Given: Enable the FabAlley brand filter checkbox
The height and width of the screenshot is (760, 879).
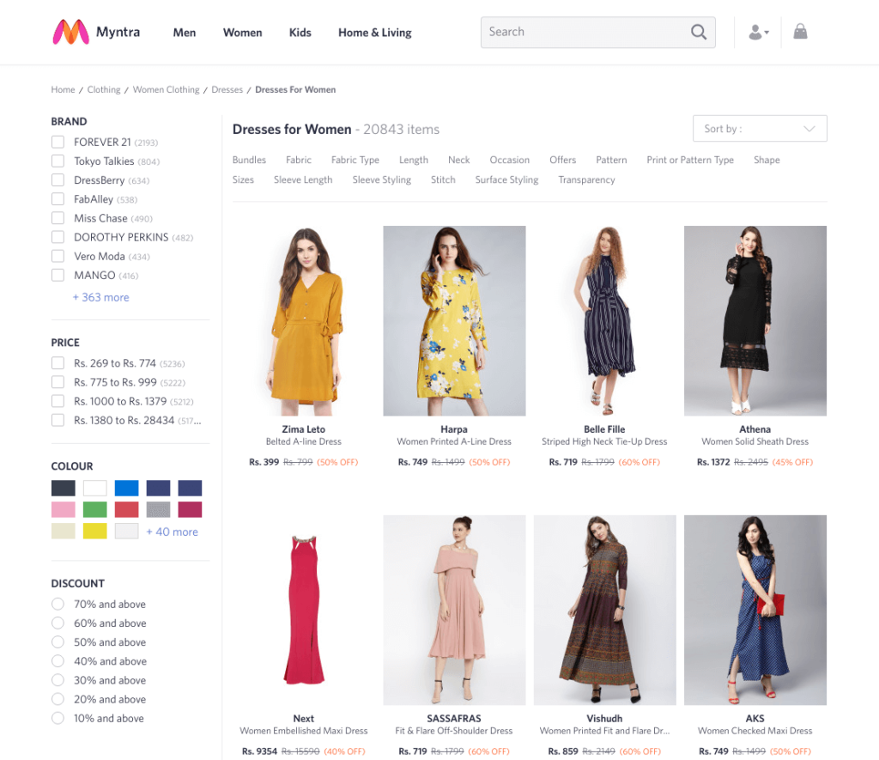Looking at the screenshot, I should [58, 199].
